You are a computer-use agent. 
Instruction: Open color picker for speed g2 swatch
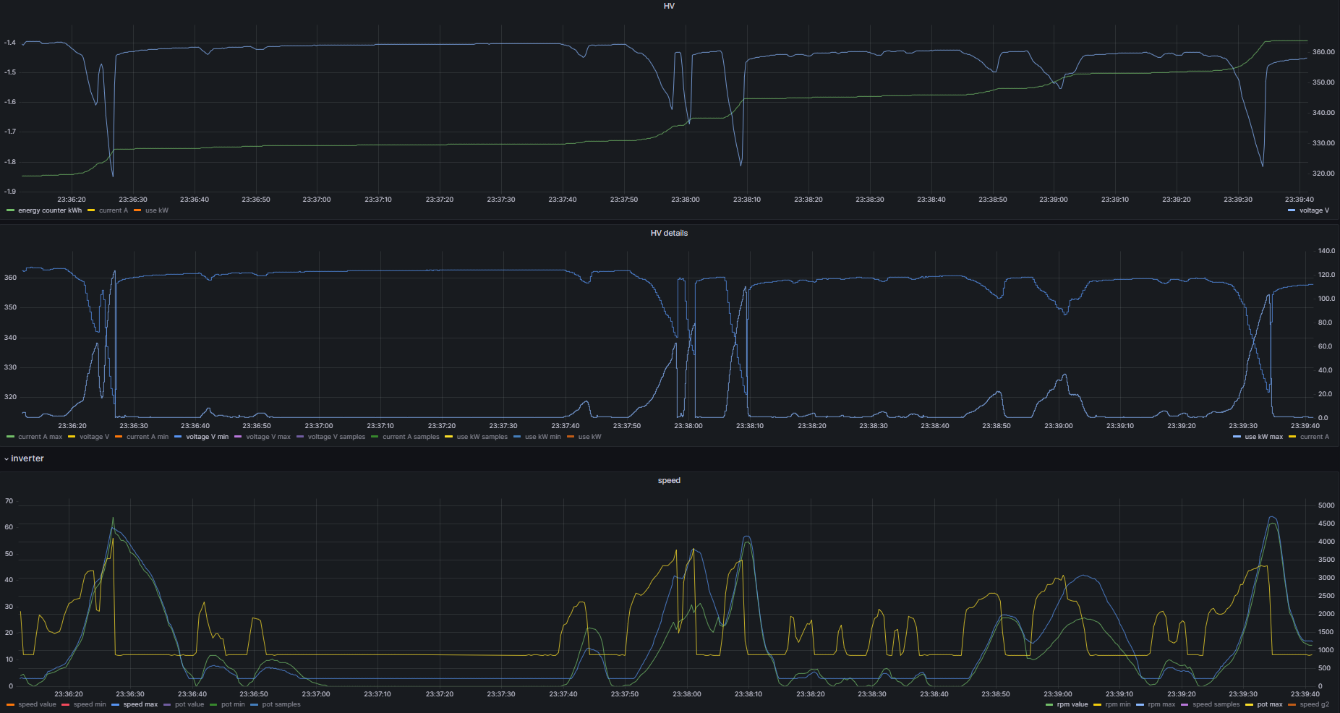pos(1292,704)
